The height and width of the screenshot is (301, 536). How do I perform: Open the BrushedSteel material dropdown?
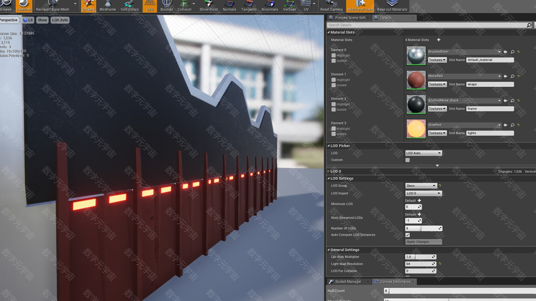coord(464,52)
